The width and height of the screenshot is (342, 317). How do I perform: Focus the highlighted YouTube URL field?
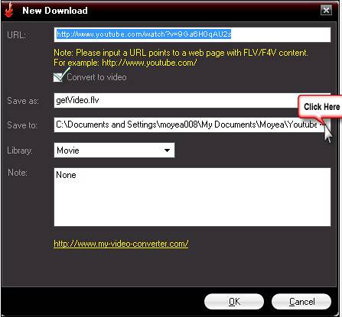[x=192, y=34]
